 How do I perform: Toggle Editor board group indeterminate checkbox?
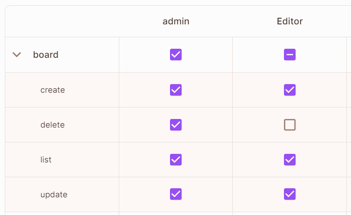tap(290, 55)
